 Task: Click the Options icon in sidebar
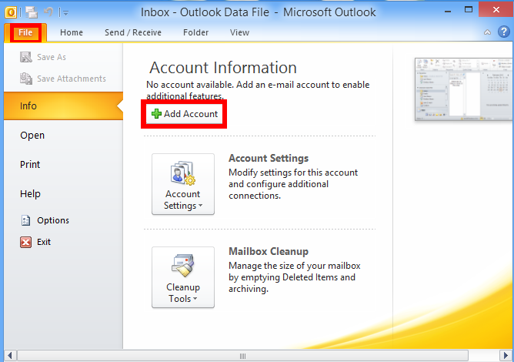tap(25, 220)
